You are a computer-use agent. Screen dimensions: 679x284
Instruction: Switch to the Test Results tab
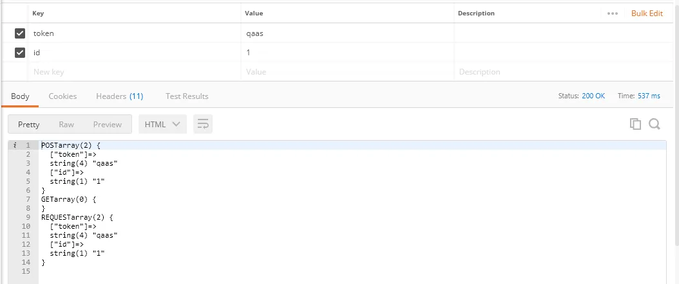coord(187,96)
